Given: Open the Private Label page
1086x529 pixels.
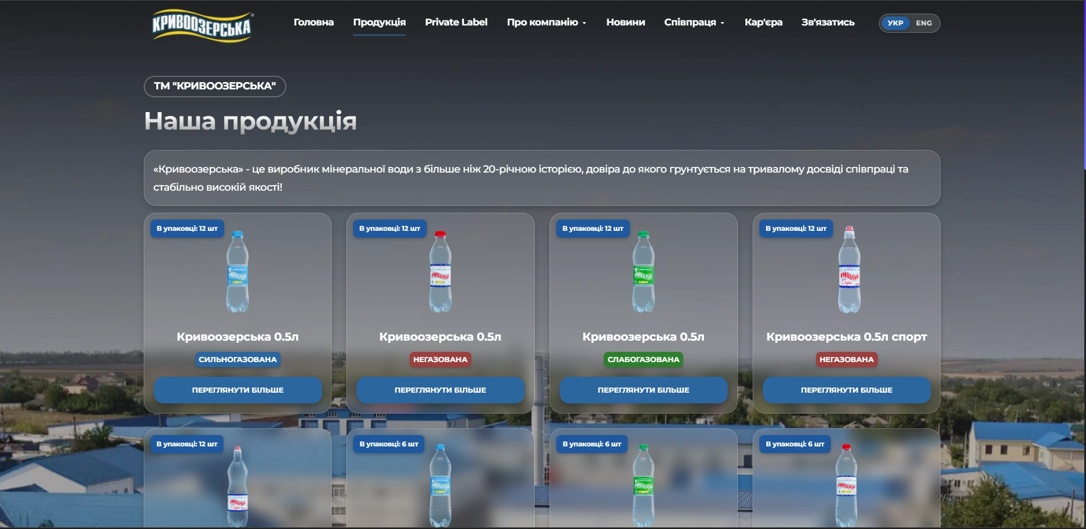Looking at the screenshot, I should pyautogui.click(x=456, y=22).
